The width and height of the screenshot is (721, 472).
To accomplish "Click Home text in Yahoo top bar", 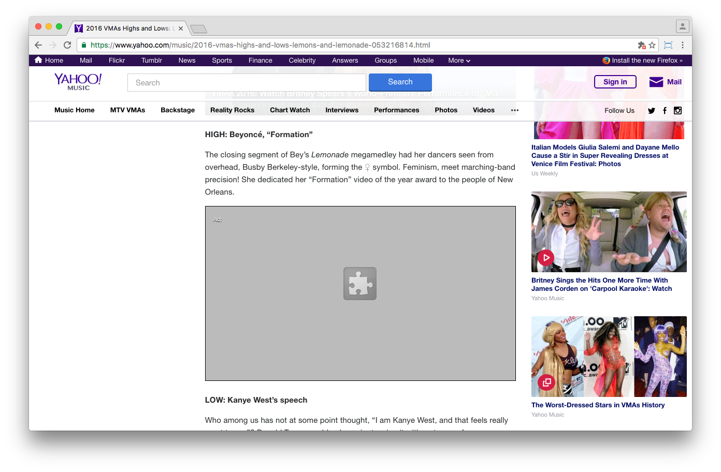I will click(54, 61).
